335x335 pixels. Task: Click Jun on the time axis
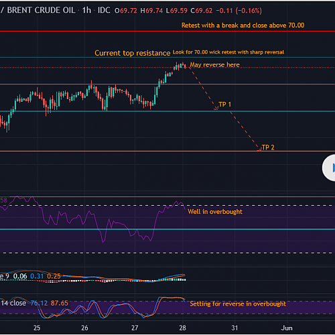[x=287, y=328]
